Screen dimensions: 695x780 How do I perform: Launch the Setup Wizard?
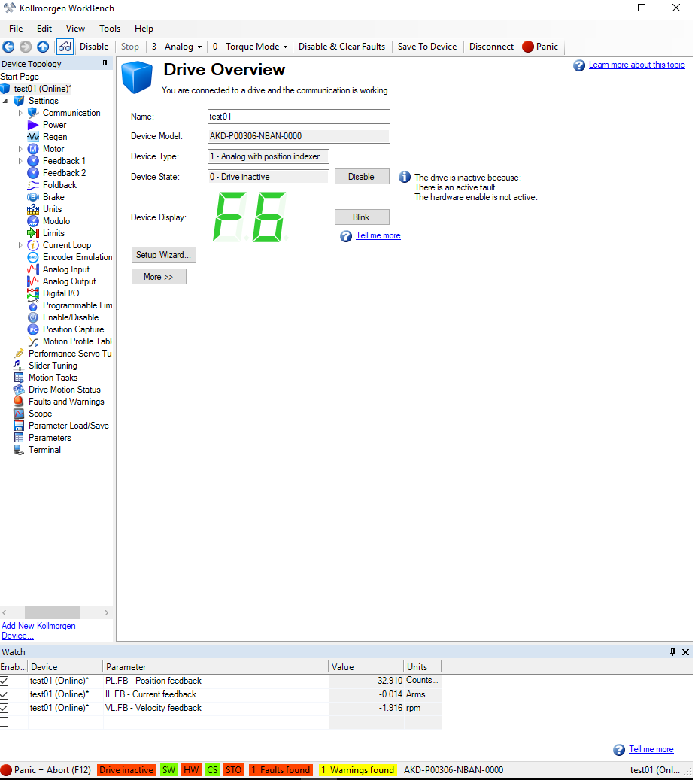(164, 255)
